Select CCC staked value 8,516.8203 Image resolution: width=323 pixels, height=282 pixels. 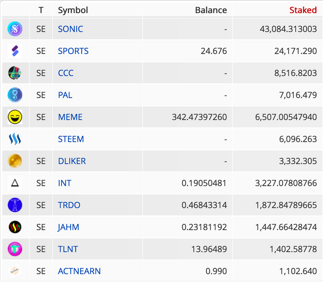[295, 73]
